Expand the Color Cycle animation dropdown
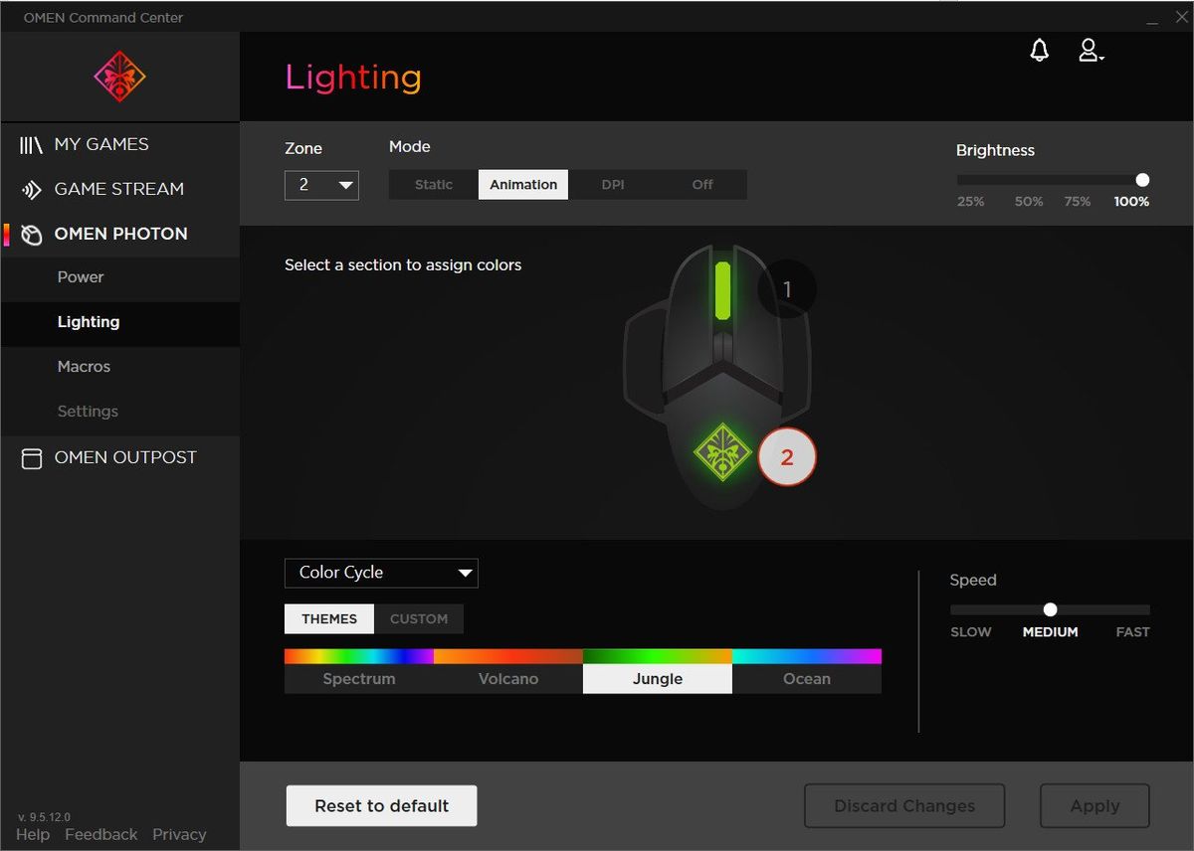The height and width of the screenshot is (851, 1194). point(381,573)
